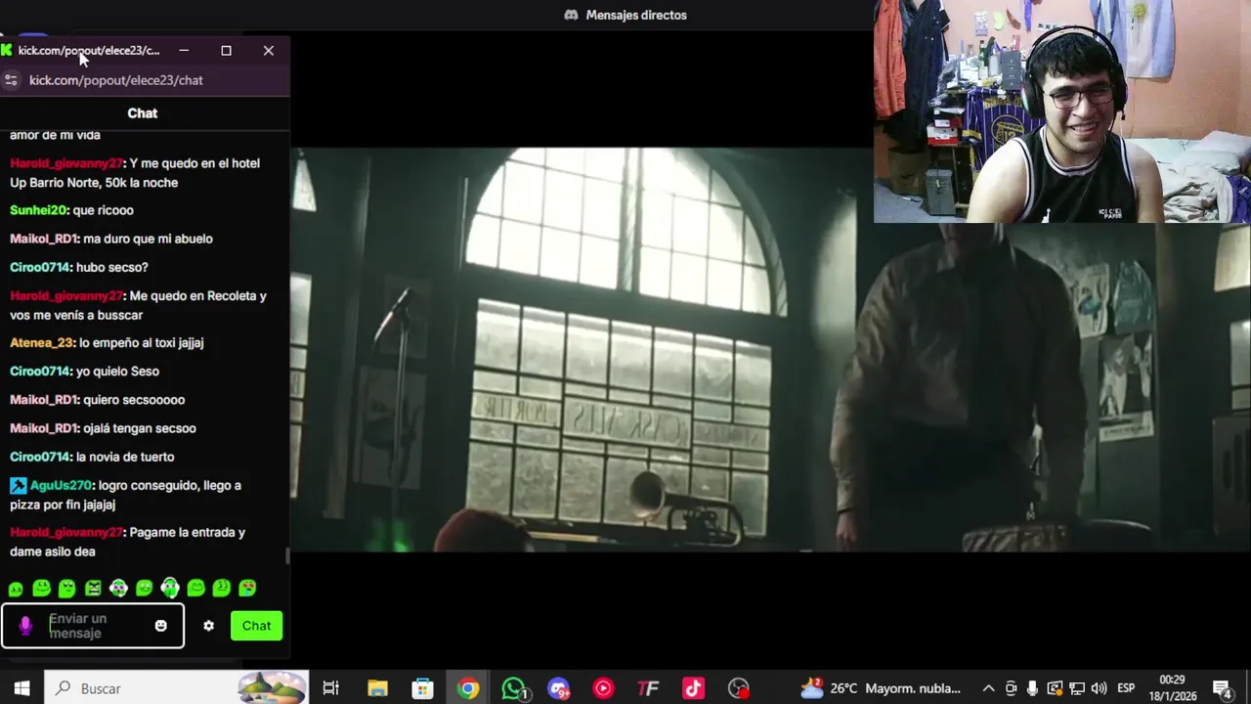1251x704 pixels.
Task: Open the emoji picker smiley icon
Action: (161, 626)
